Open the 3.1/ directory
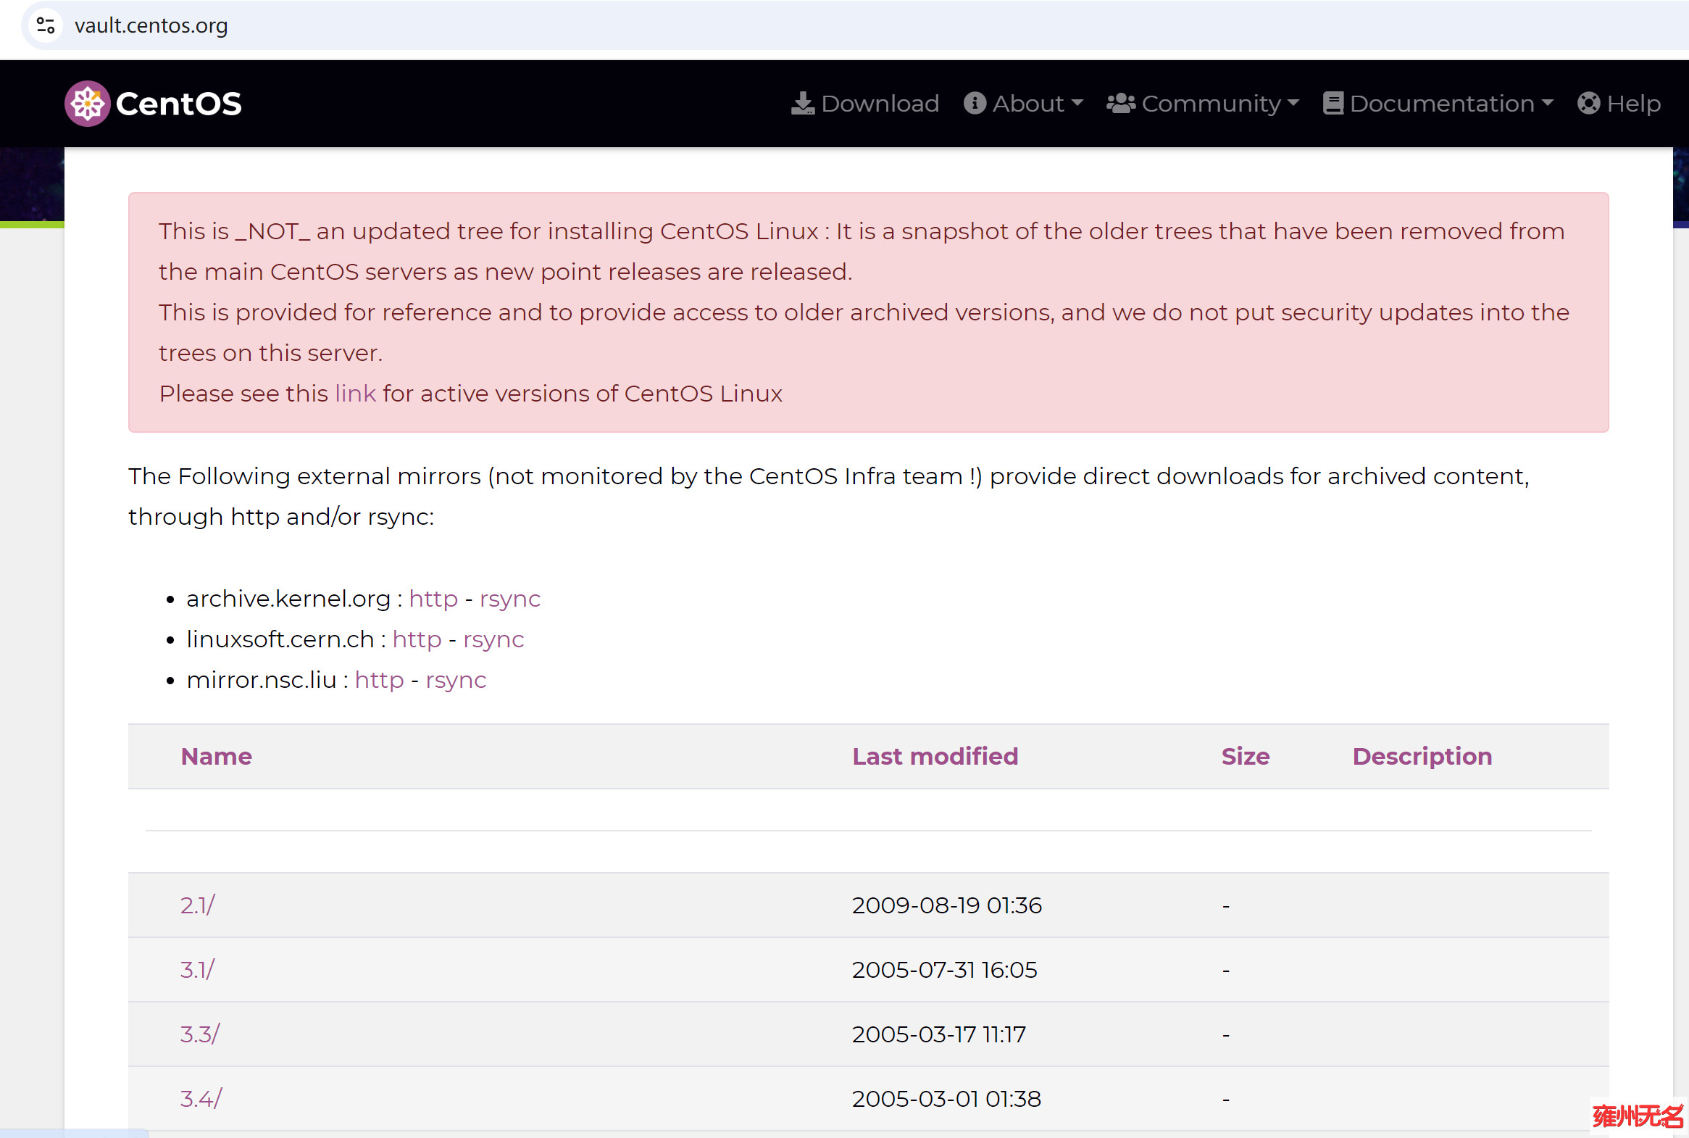 tap(197, 970)
